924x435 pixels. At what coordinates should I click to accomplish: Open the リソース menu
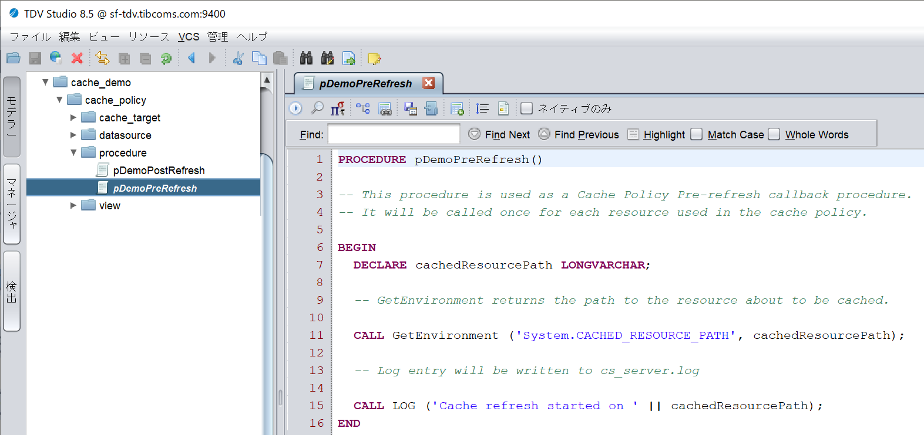point(149,36)
